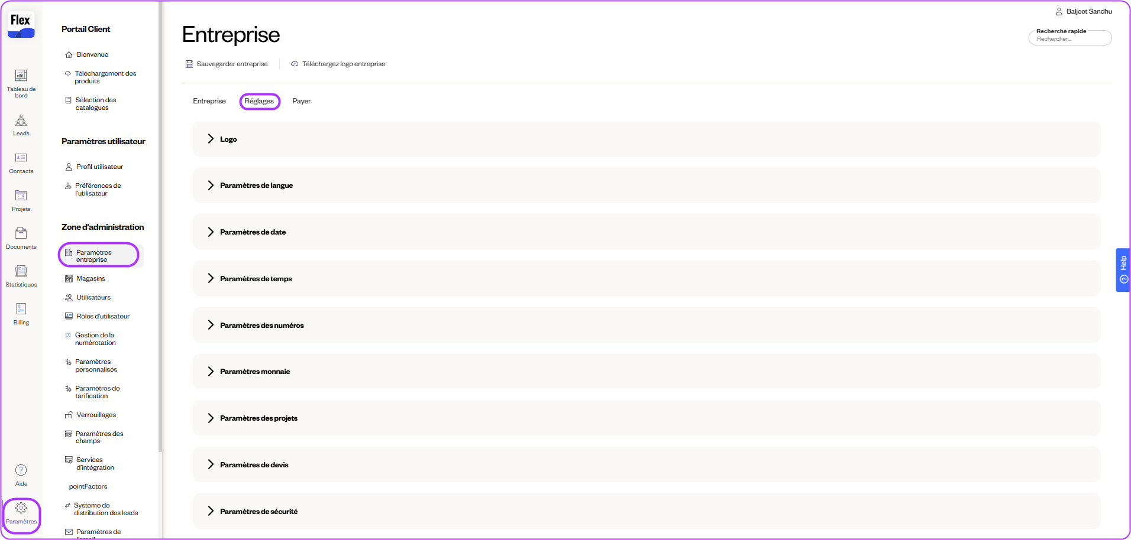Click the Recherche rapide search field
The image size is (1131, 540).
tap(1069, 39)
